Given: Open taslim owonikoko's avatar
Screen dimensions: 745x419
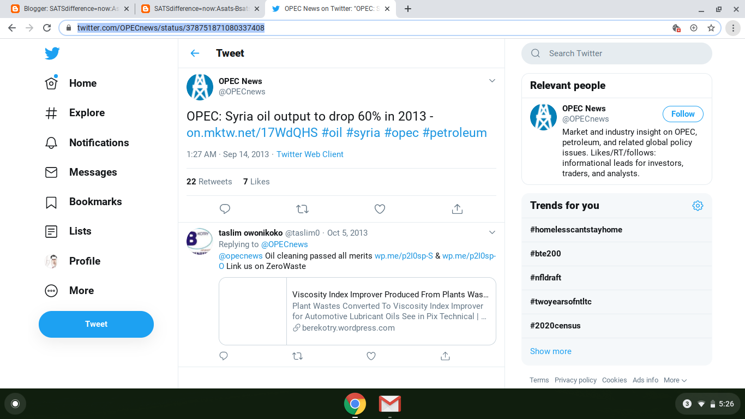Looking at the screenshot, I should click(x=200, y=241).
